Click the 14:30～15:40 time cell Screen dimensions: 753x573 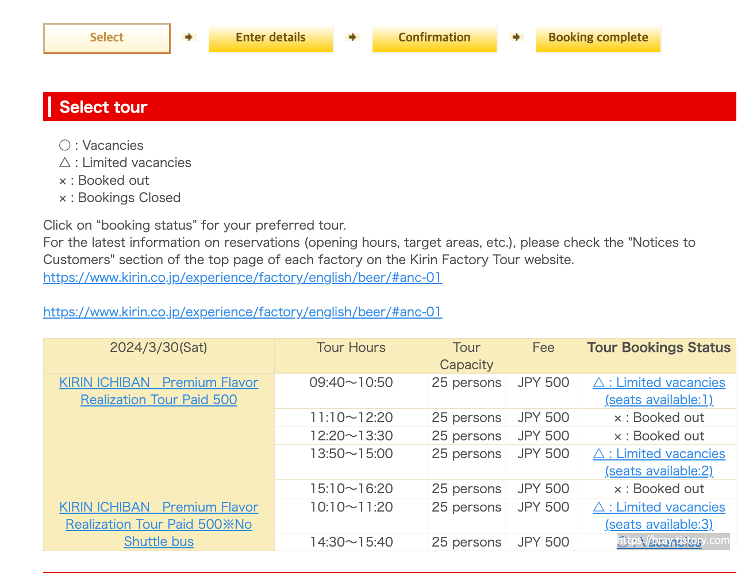point(351,542)
